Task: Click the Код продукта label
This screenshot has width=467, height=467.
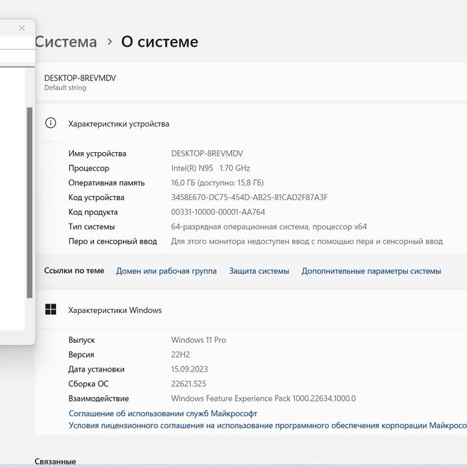Action: click(93, 212)
